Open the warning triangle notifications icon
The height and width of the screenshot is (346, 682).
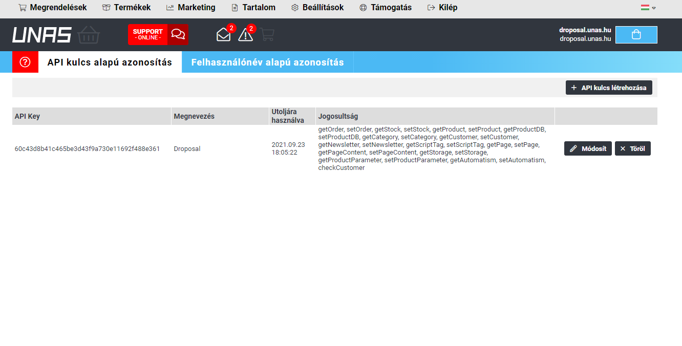(x=245, y=35)
